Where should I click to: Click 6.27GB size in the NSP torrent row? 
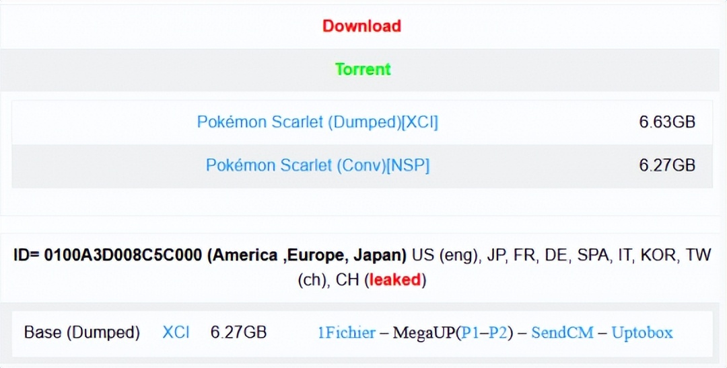[666, 165]
